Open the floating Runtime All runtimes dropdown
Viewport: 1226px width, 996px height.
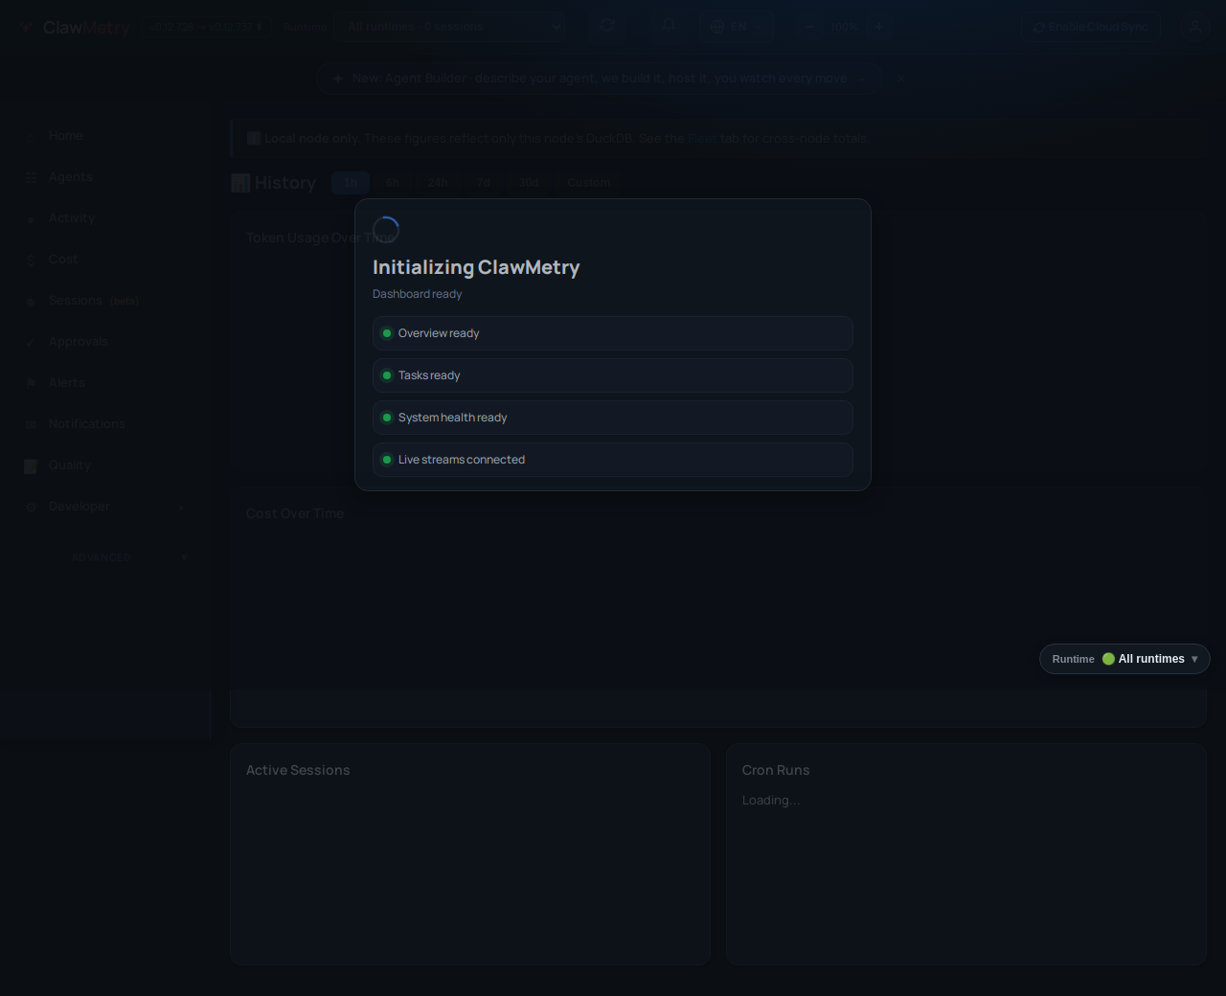1124,659
